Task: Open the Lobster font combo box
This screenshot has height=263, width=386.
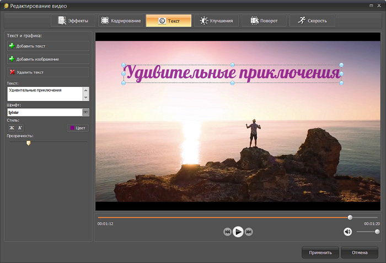Action: tap(49, 113)
